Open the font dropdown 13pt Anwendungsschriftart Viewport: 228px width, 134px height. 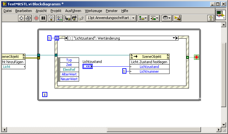pos(111,18)
